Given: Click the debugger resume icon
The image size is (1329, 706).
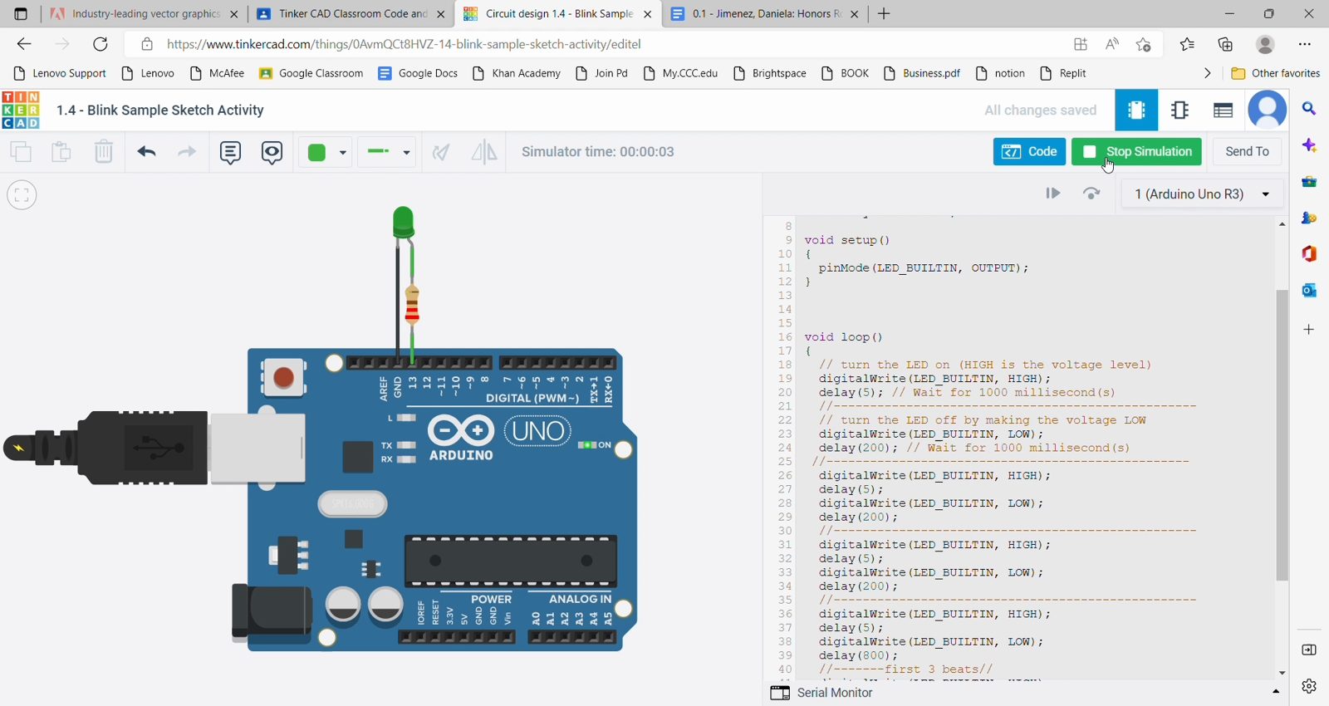Looking at the screenshot, I should point(1052,194).
